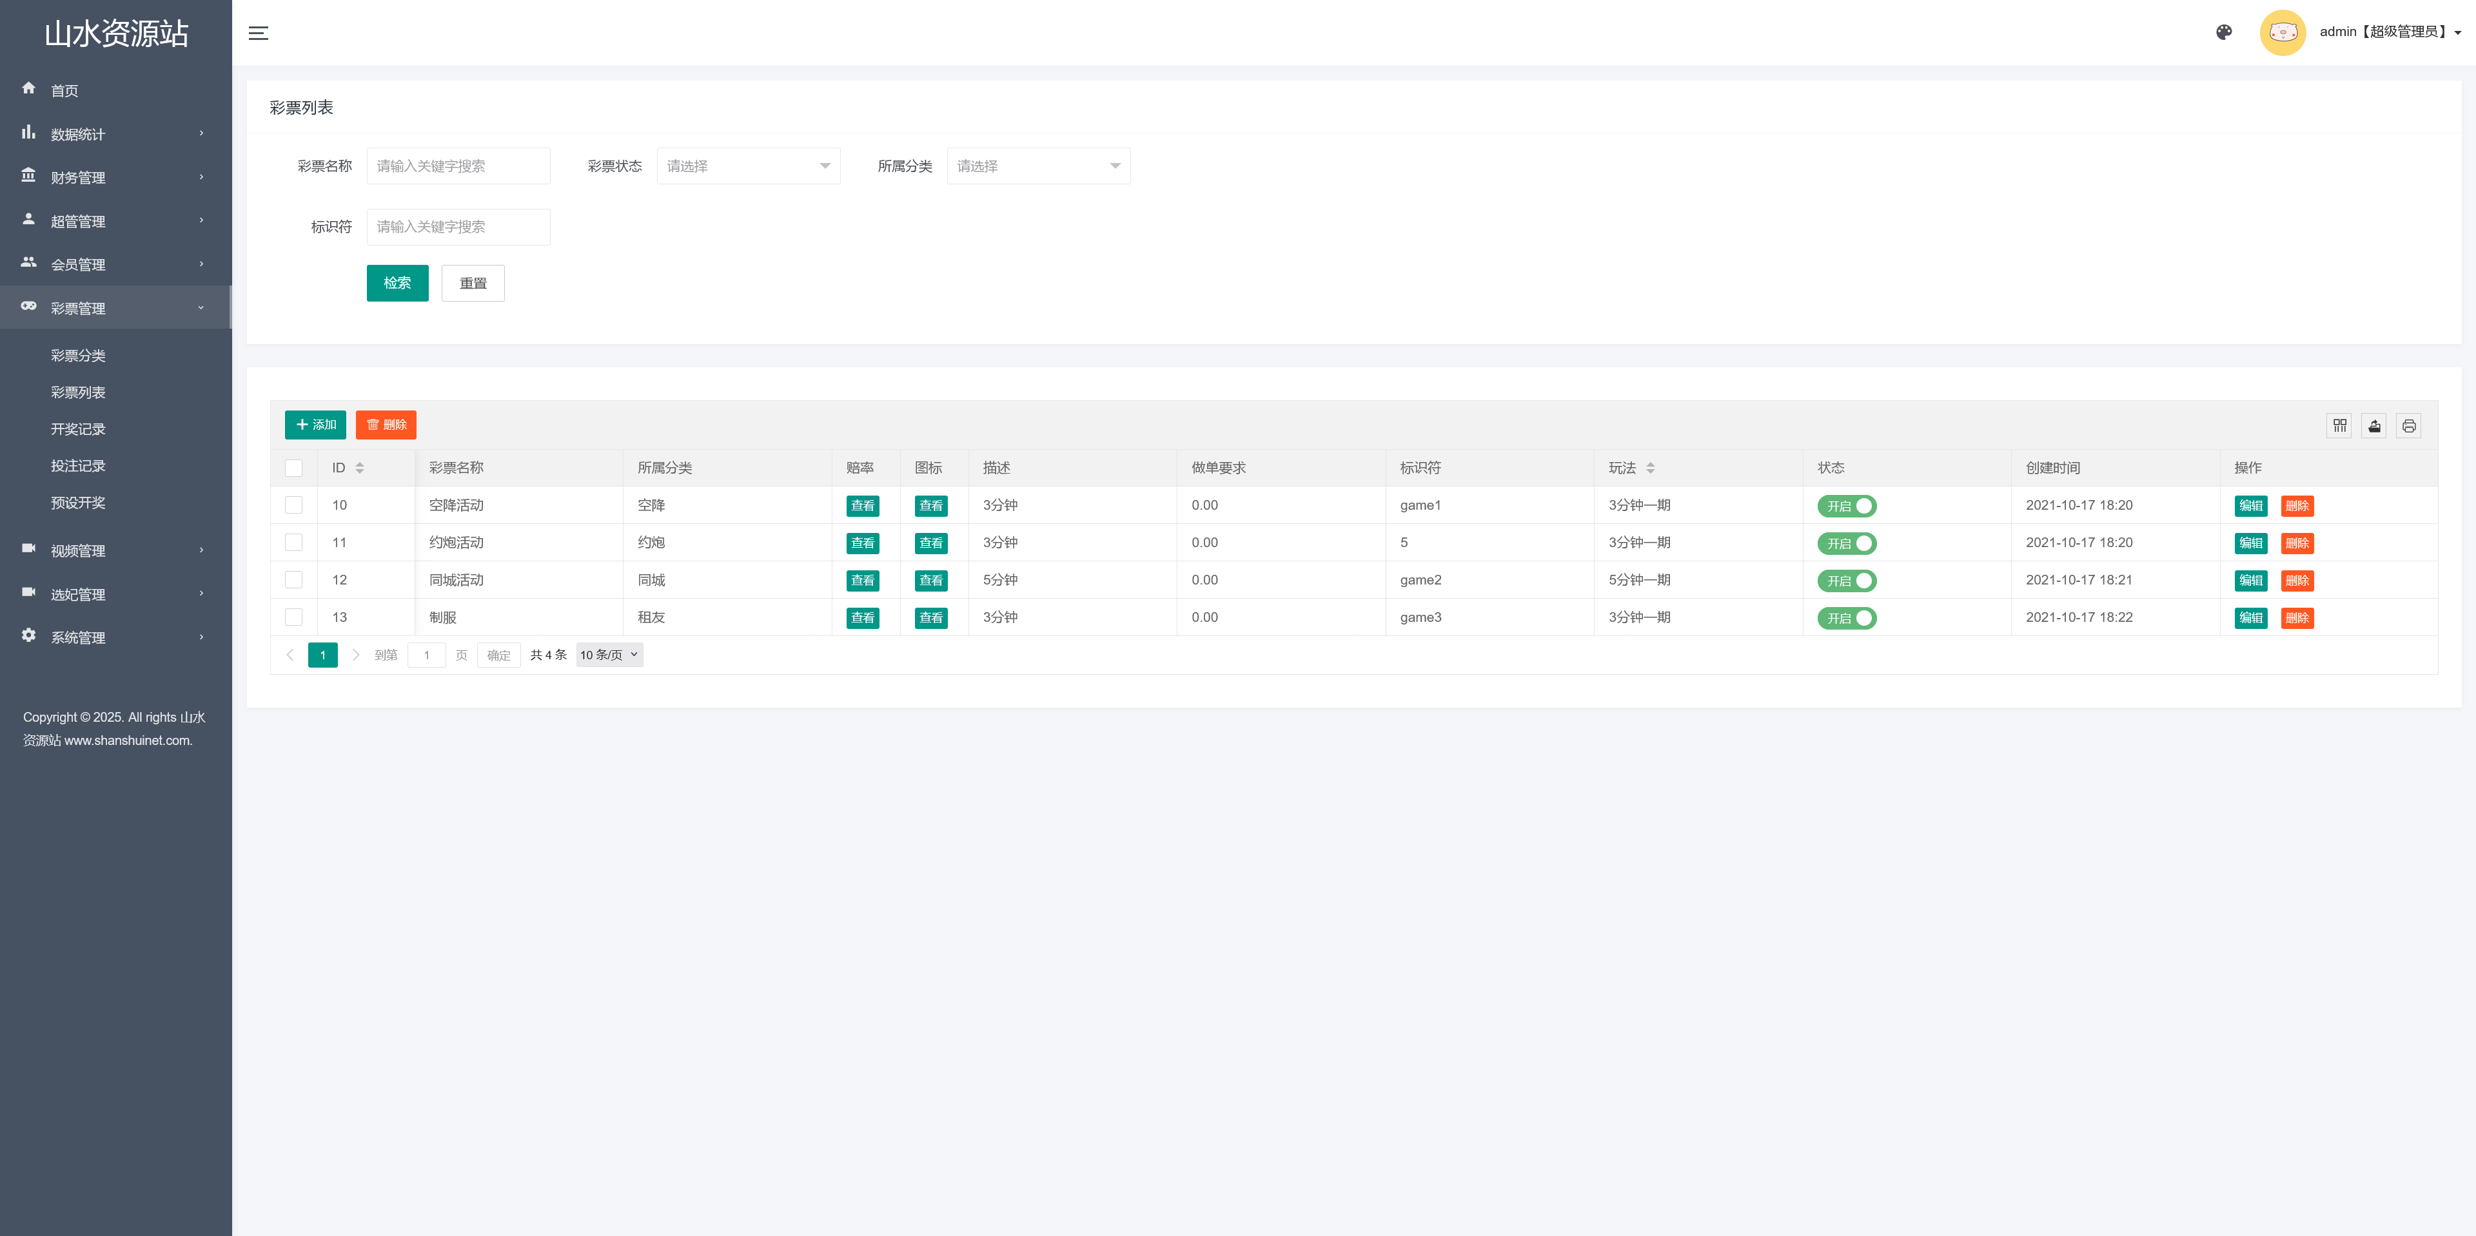This screenshot has height=1236, width=2476.
Task: Click the sidebar collapse hamburger icon
Action: [258, 33]
